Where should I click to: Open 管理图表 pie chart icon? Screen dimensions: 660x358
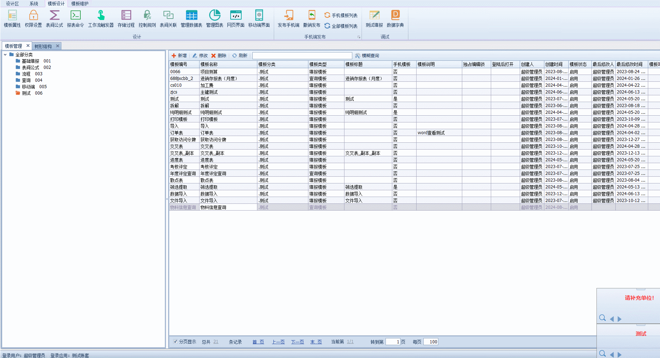pos(215,19)
